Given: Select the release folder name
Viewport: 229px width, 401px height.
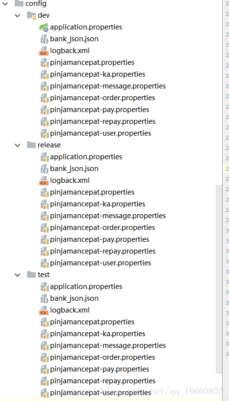Looking at the screenshot, I should point(49,145).
